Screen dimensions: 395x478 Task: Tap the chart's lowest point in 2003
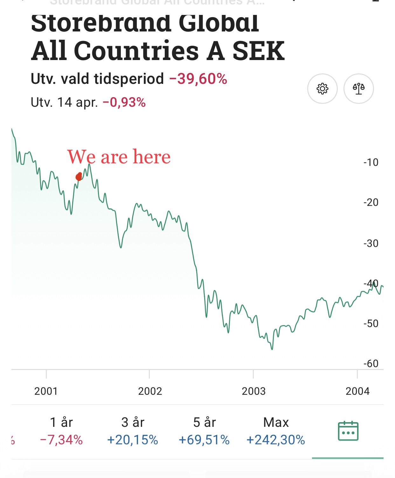(272, 349)
